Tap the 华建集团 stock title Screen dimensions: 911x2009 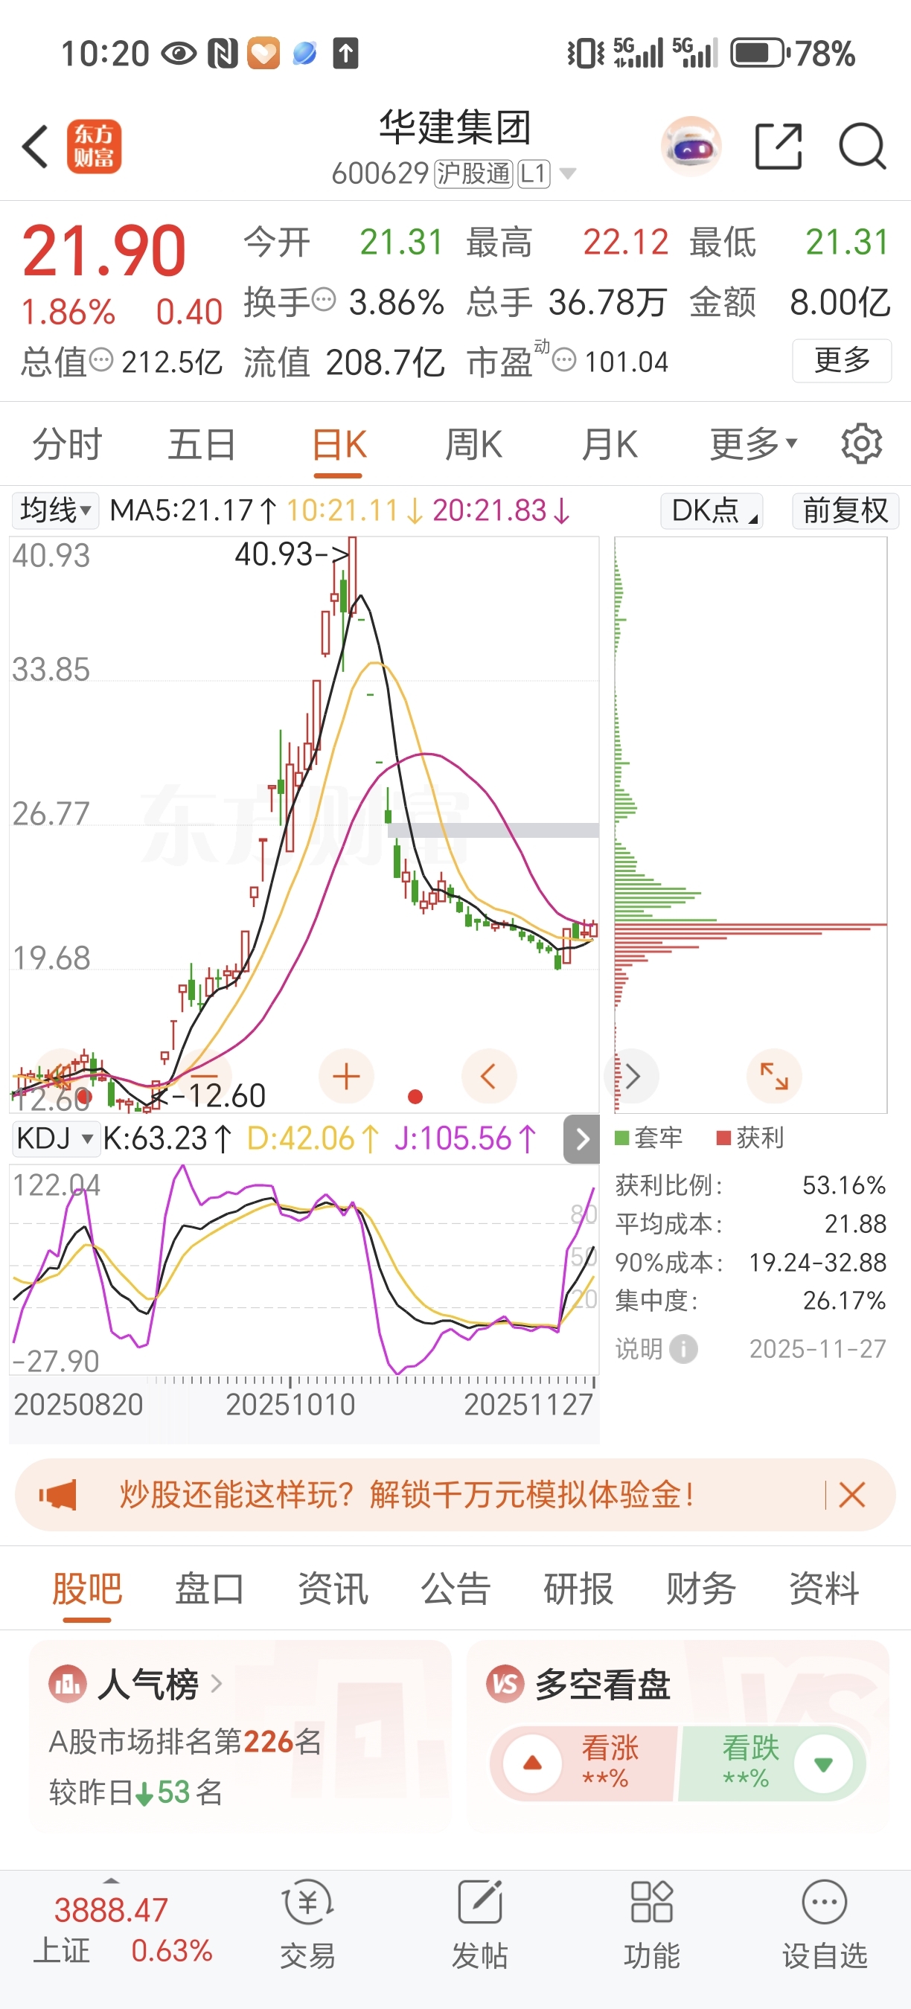click(x=455, y=127)
